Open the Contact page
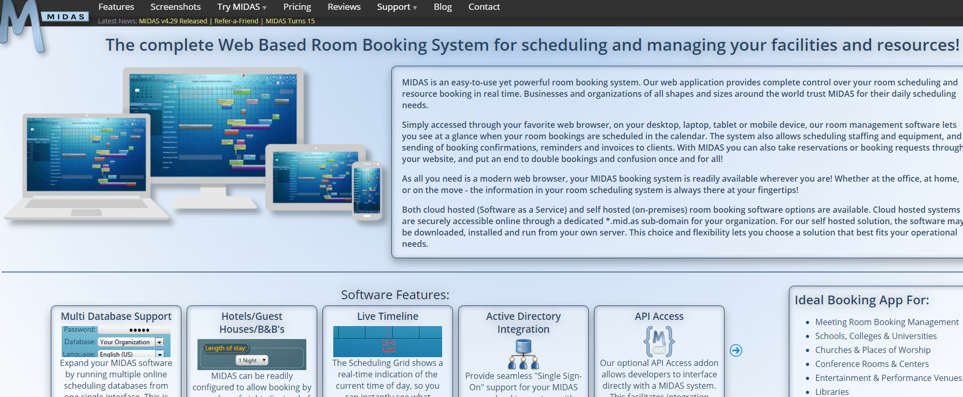 484,7
